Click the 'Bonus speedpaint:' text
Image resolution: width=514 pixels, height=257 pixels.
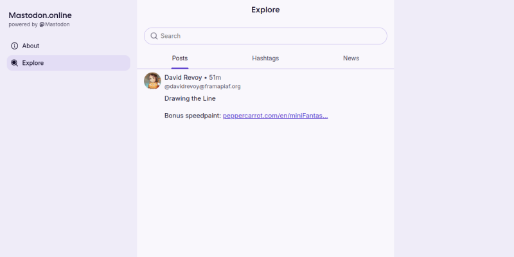point(193,116)
